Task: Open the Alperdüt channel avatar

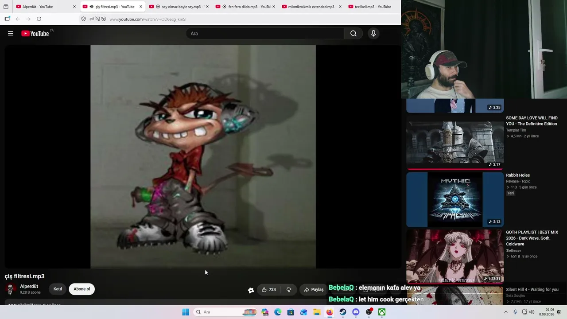Action: (10, 289)
